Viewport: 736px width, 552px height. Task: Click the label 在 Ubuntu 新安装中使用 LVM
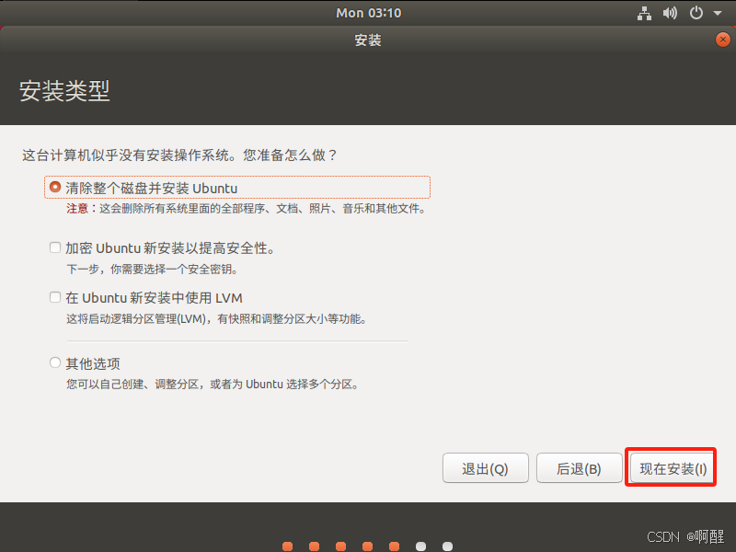(154, 298)
